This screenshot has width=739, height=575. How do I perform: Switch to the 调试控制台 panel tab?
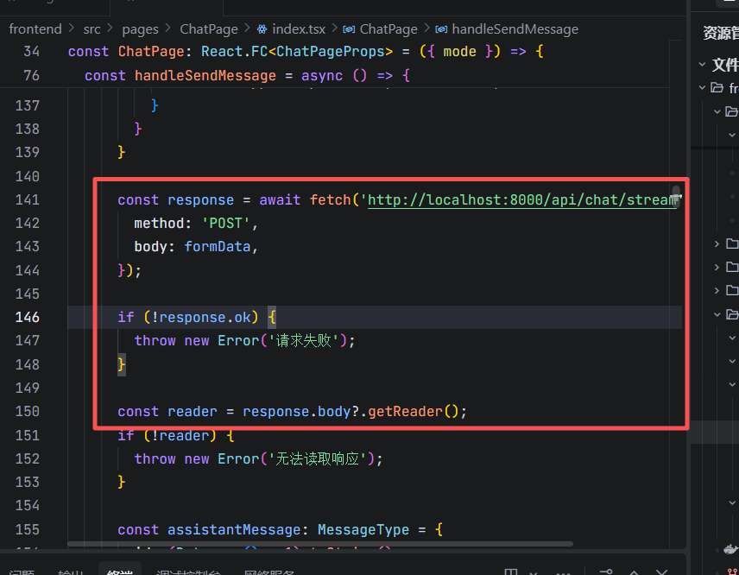[x=188, y=572]
